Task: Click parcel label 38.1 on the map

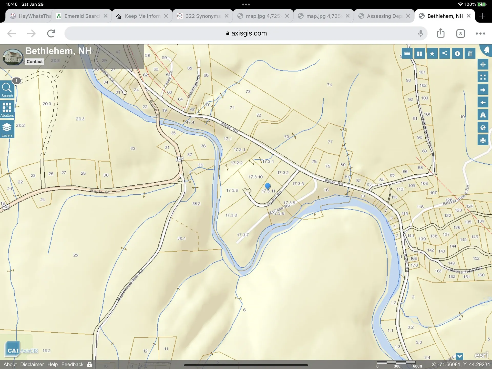Action: tap(181, 238)
